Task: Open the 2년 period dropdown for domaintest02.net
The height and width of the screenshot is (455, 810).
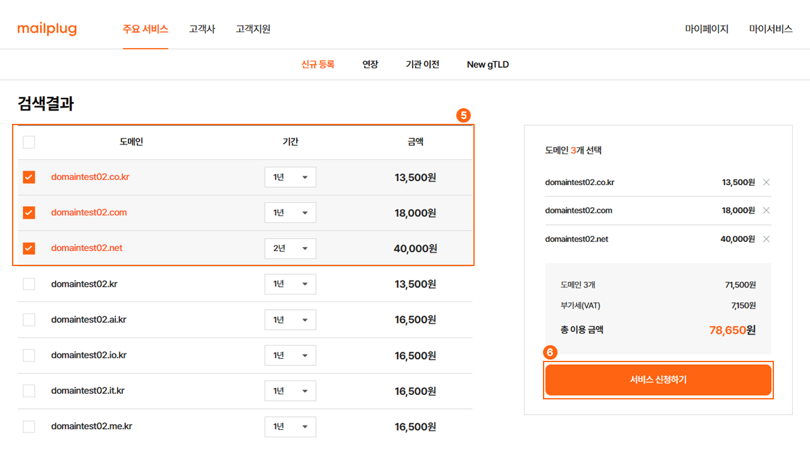Action: coord(290,248)
